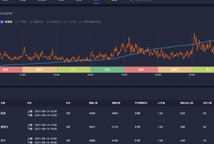214x144 pixels.
Task: Click the 商品点击人数 column header
Action: click(x=187, y=103)
